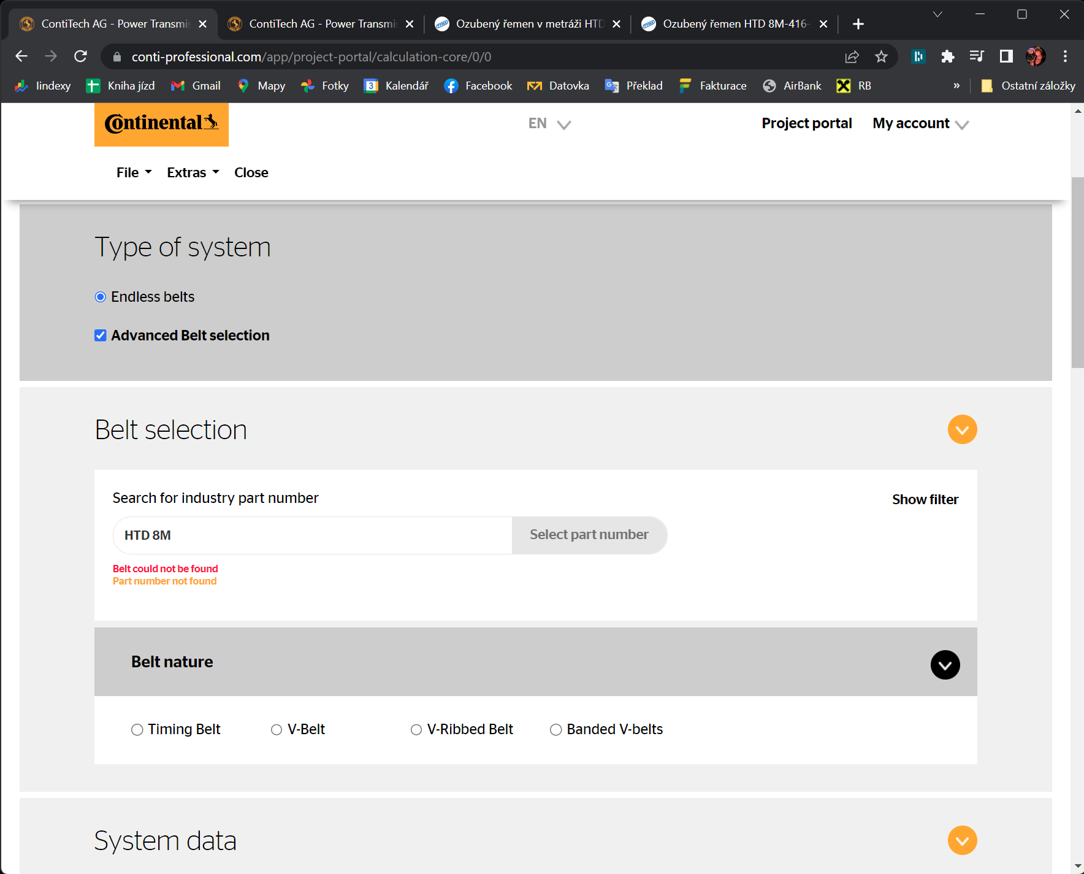
Task: Click the Select part number button
Action: point(589,535)
